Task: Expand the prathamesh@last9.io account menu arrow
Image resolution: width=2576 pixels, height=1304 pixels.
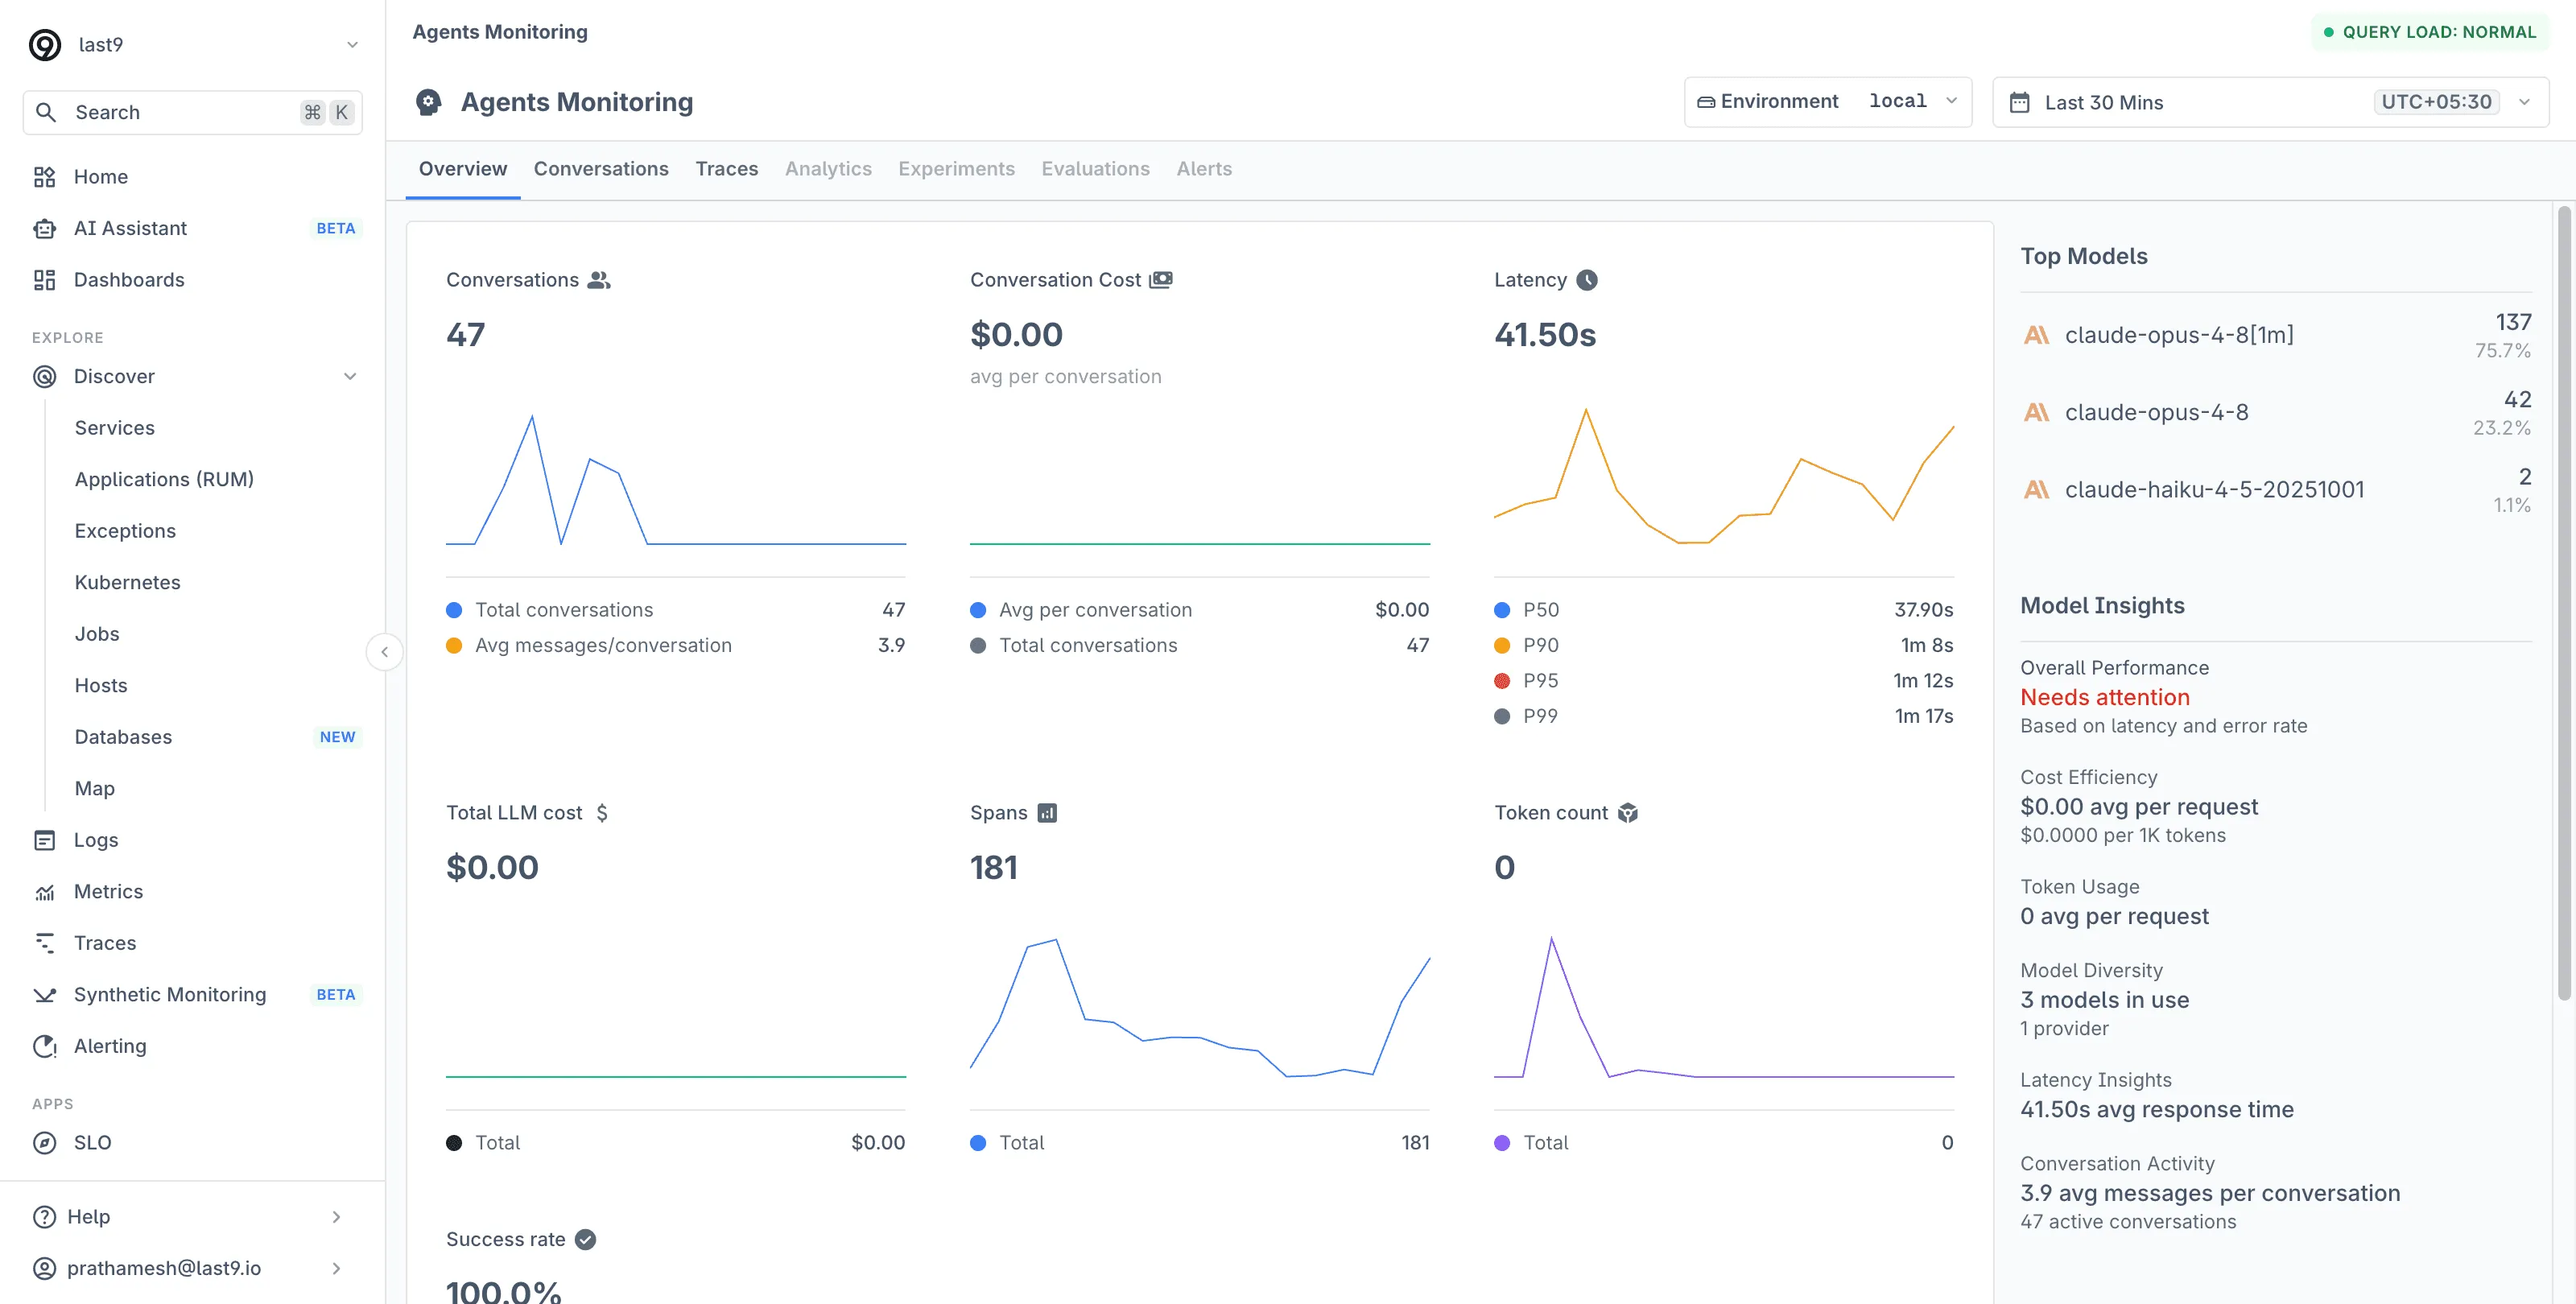Action: (336, 1268)
